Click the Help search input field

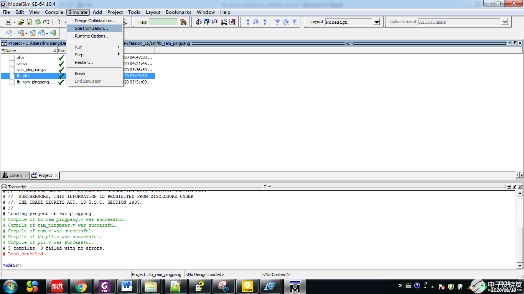point(163,22)
